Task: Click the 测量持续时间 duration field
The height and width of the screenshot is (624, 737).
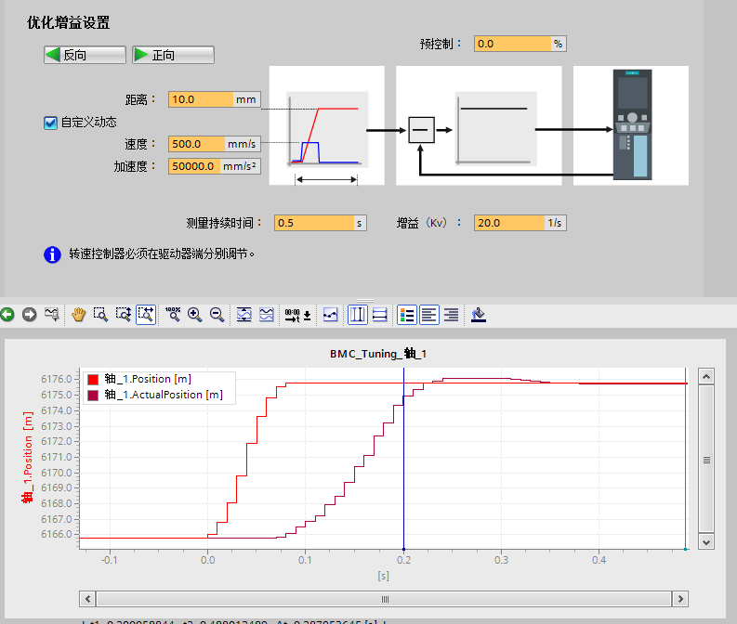Action: [314, 223]
